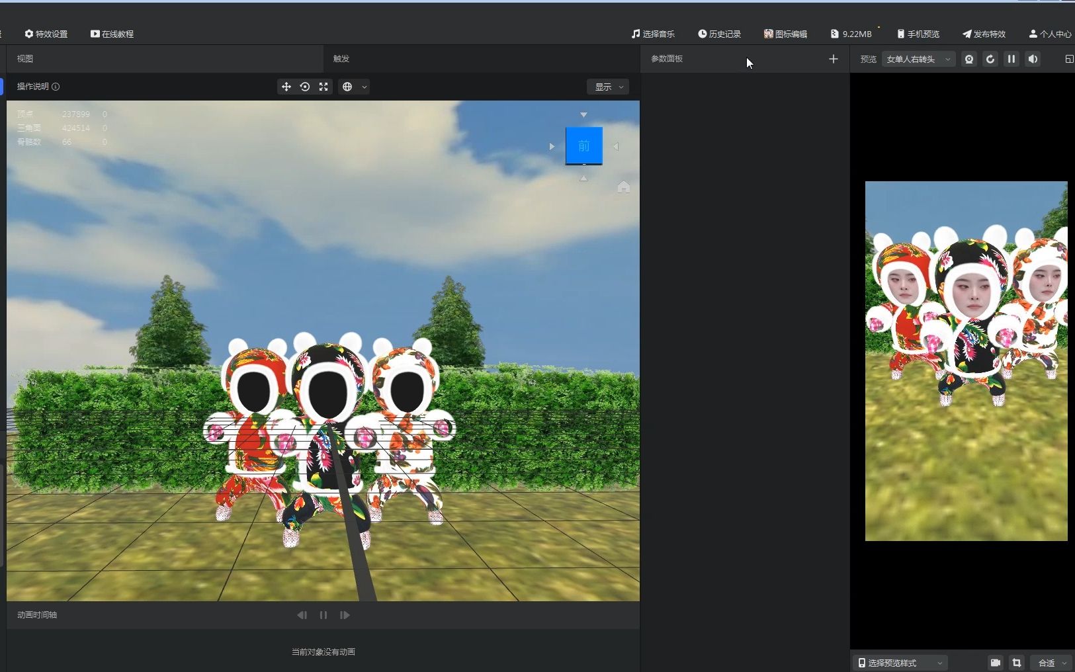Screen dimensions: 1075x672
Task: Click the phone preview thumbnail image
Action: [x=967, y=361]
